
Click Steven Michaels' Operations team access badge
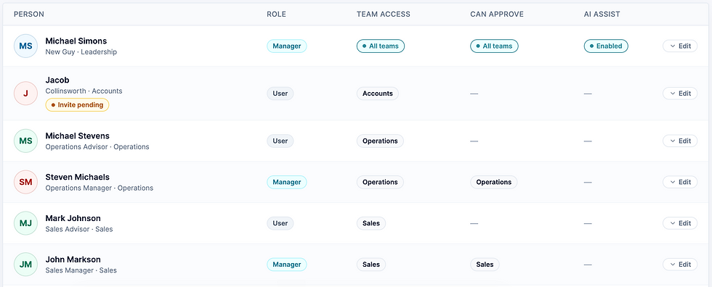point(380,183)
